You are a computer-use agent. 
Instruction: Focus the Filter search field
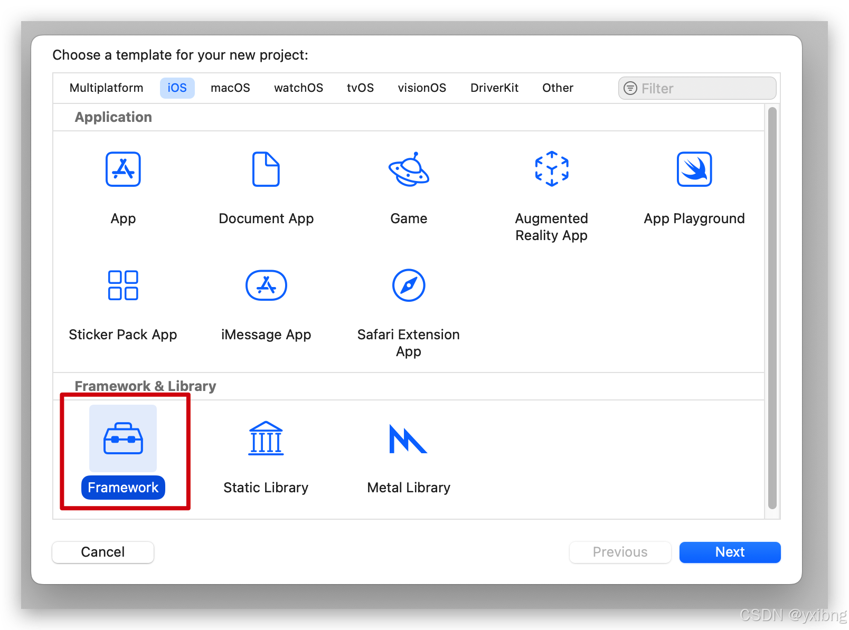[697, 88]
